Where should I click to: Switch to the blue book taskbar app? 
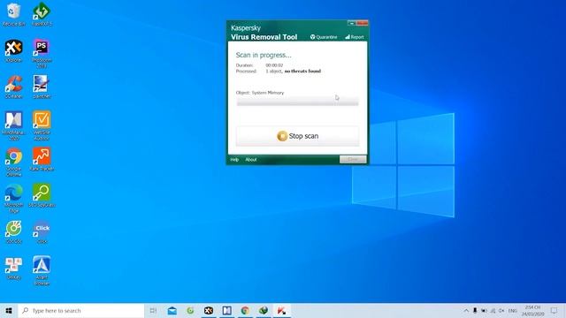226,310
